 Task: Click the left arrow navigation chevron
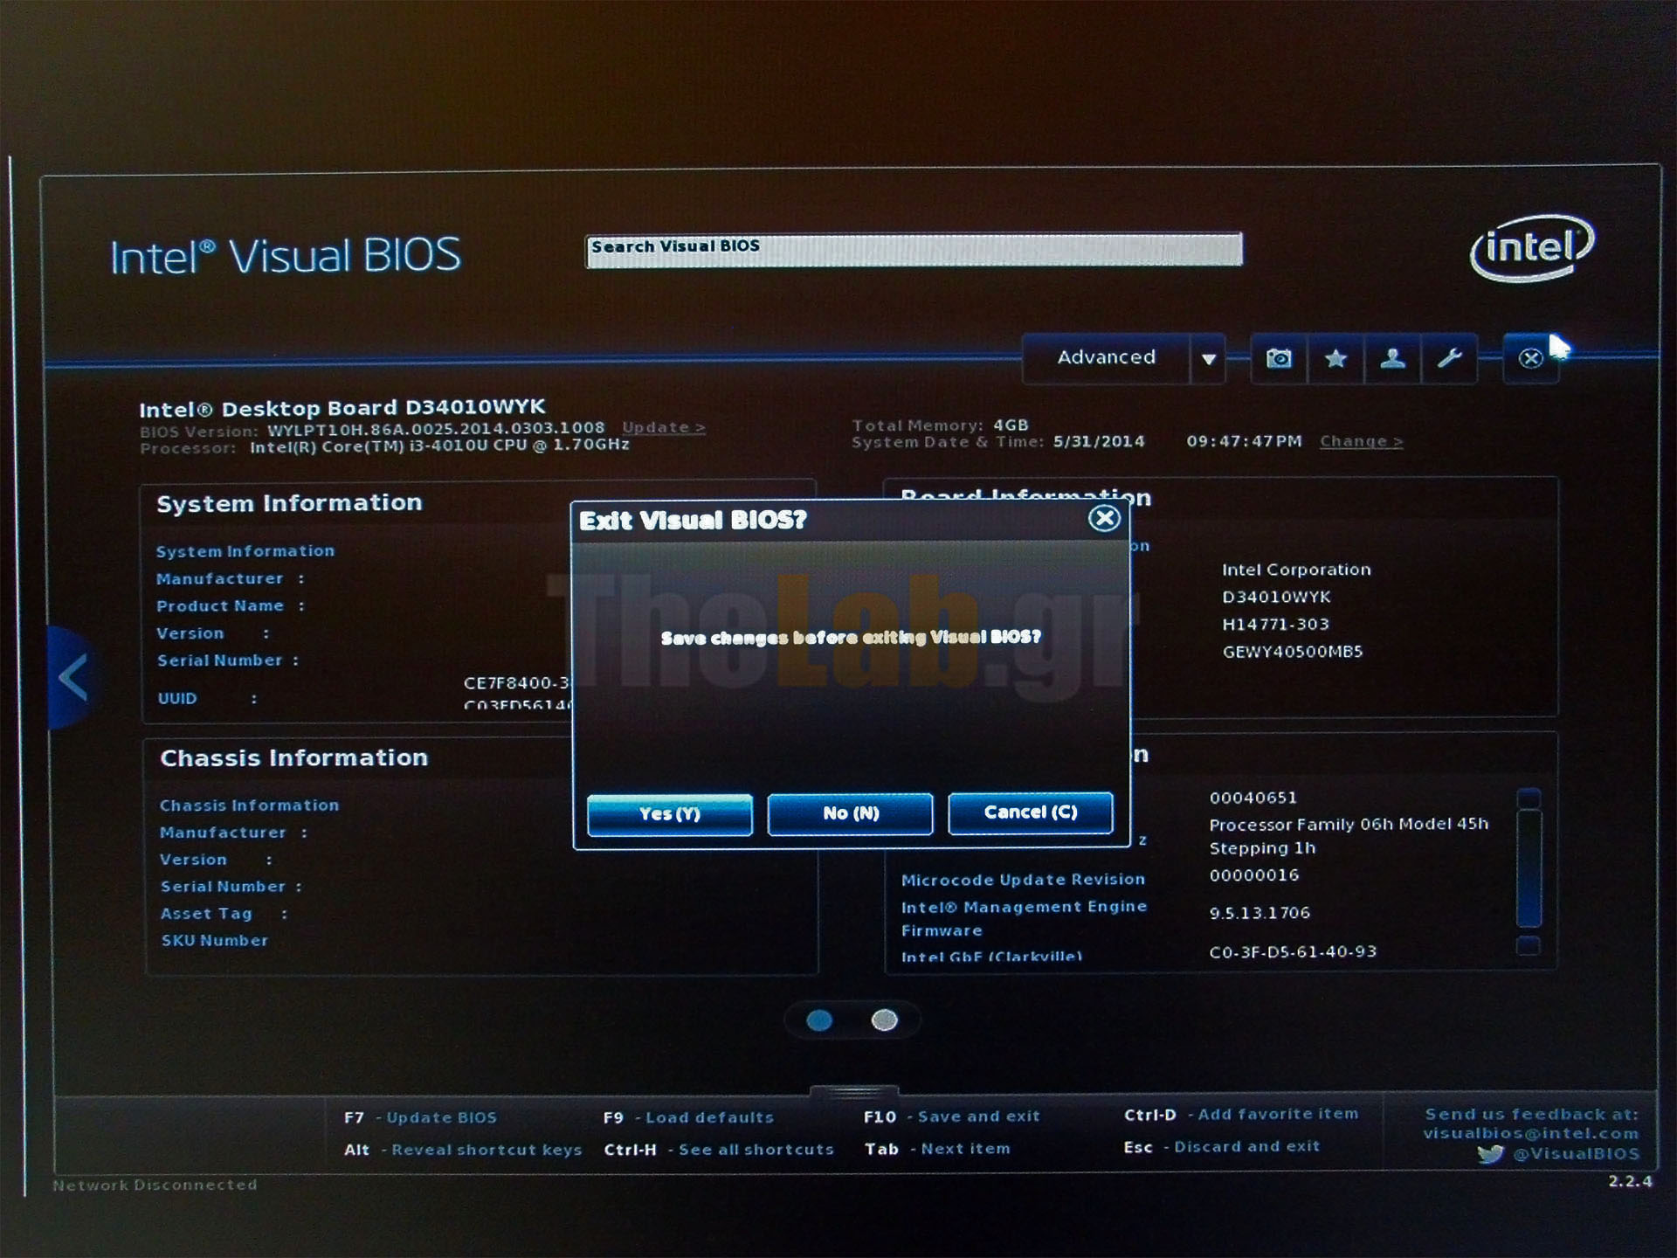tap(72, 677)
